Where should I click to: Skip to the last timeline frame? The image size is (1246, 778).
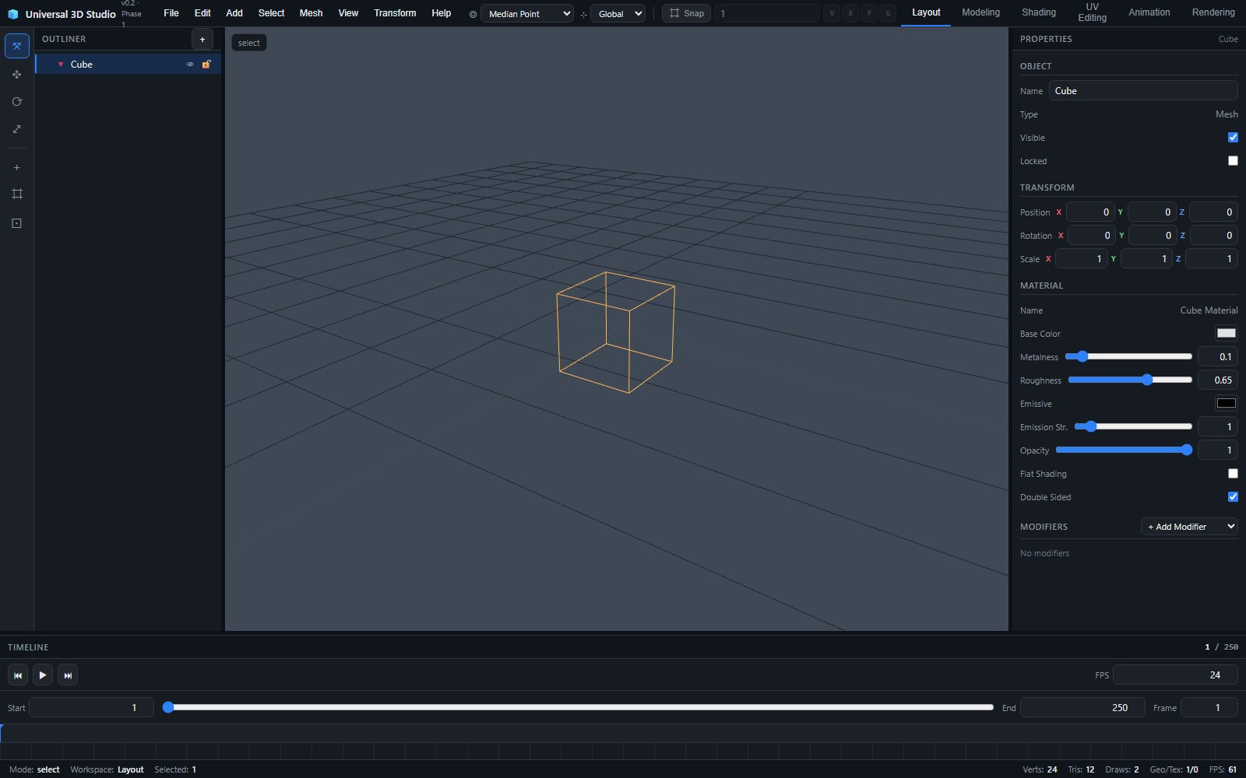pyautogui.click(x=68, y=675)
